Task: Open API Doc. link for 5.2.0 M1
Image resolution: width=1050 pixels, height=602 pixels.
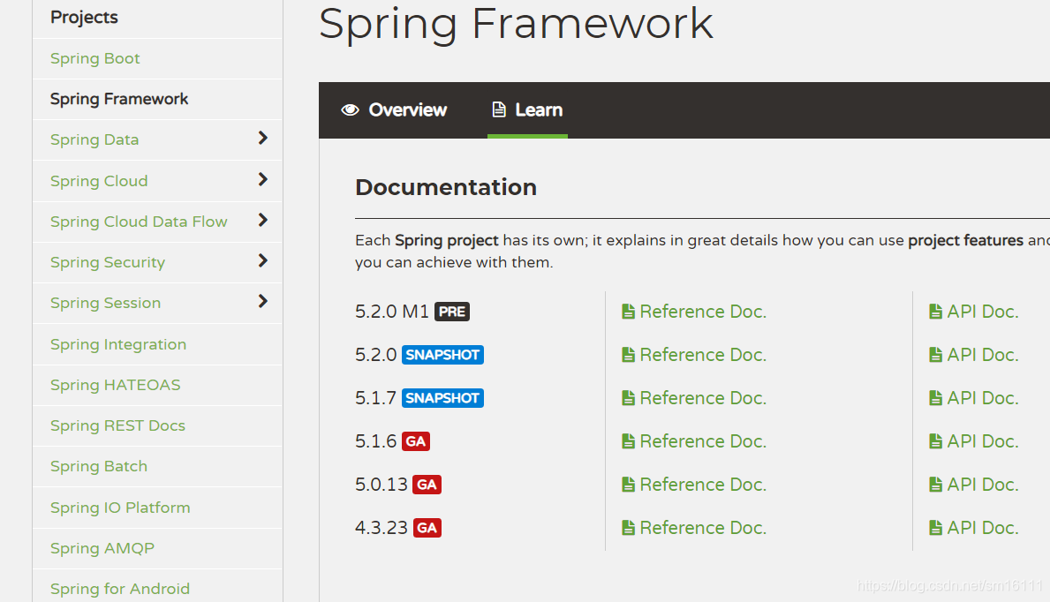Action: point(982,312)
